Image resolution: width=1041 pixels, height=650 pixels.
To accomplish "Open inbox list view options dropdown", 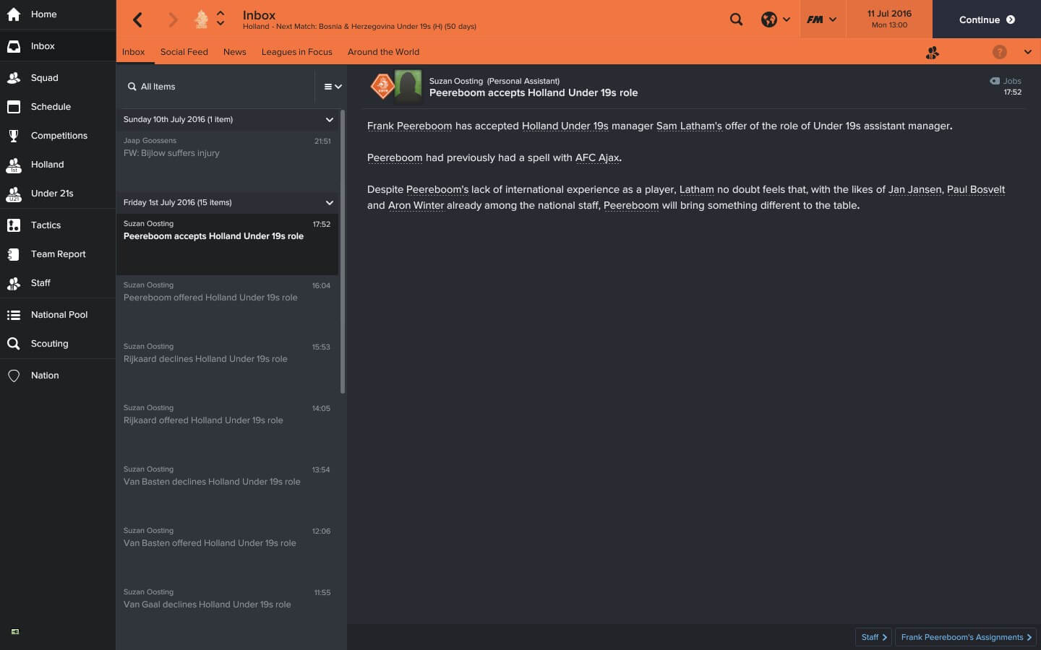I will [333, 87].
